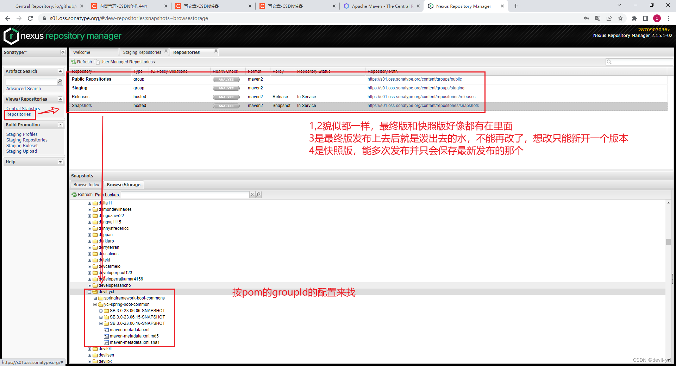Click the saved passwords key icon

point(587,18)
